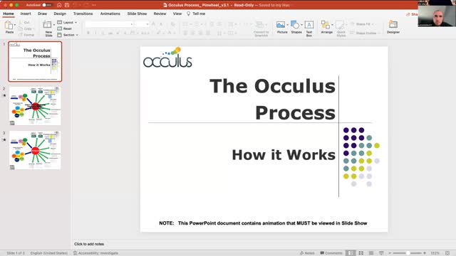Open the Layout dropdown
The width and height of the screenshot is (456, 256).
pyautogui.click(x=67, y=22)
